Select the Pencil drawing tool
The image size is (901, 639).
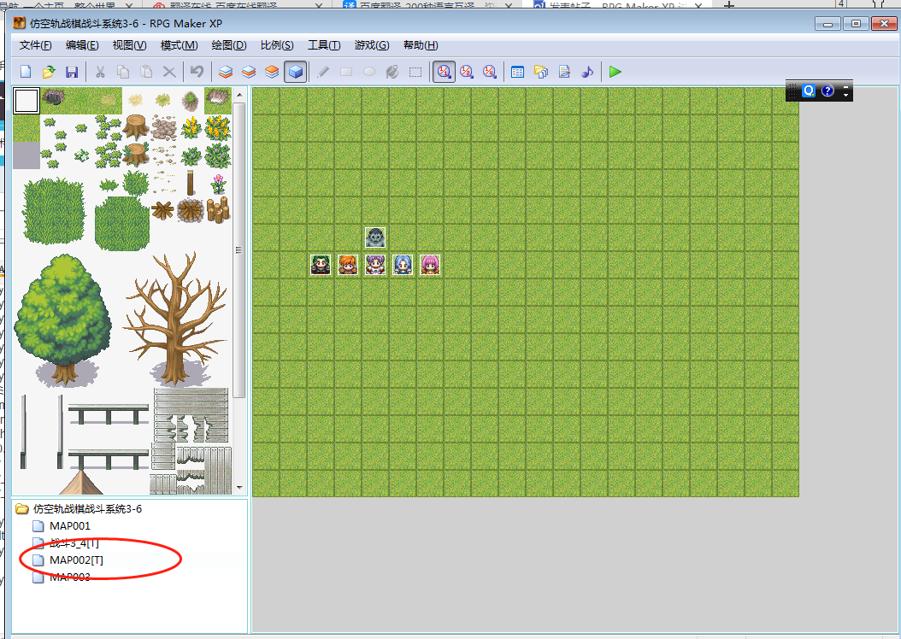point(323,72)
